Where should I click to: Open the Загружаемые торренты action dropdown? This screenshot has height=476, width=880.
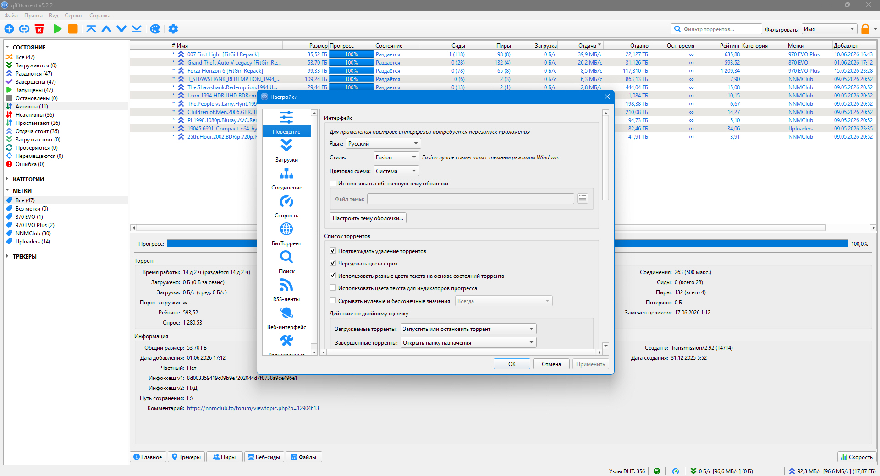[x=468, y=329]
